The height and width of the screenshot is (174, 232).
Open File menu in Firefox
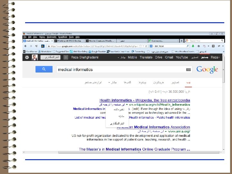(x=25, y=37)
